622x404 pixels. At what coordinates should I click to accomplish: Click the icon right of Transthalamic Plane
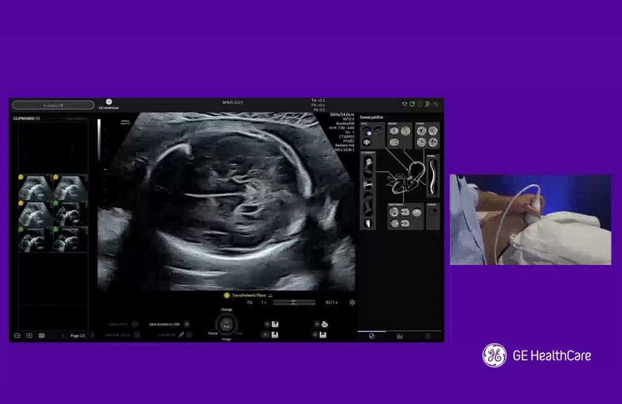tap(270, 295)
